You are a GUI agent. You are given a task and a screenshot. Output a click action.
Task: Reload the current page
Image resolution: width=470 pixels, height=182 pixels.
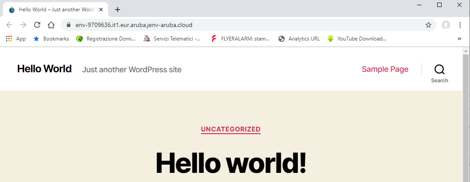pyautogui.click(x=37, y=25)
